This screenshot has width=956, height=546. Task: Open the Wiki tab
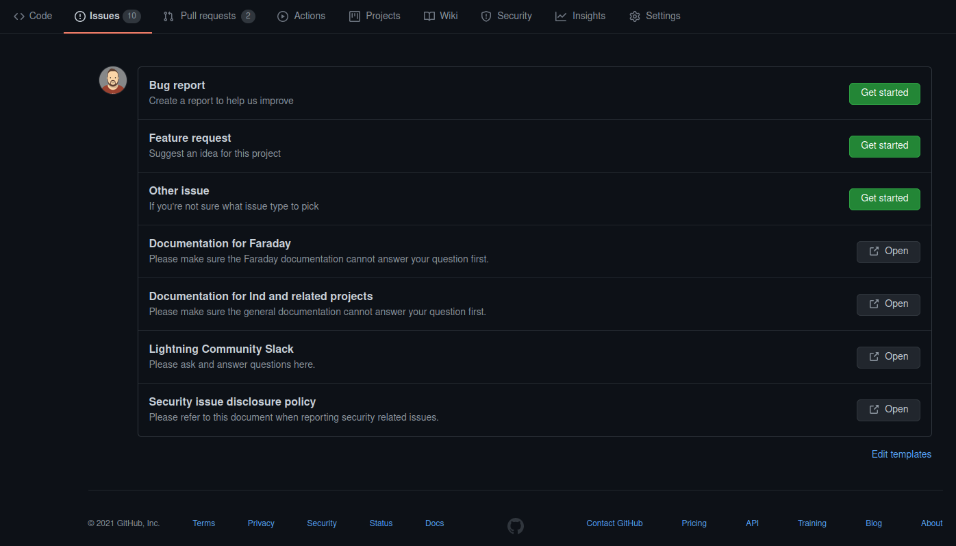440,16
